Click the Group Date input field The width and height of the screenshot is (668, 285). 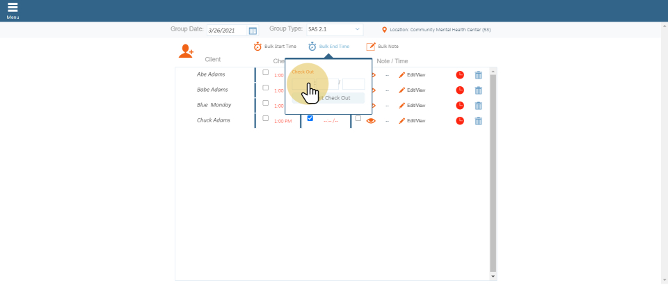[227, 31]
